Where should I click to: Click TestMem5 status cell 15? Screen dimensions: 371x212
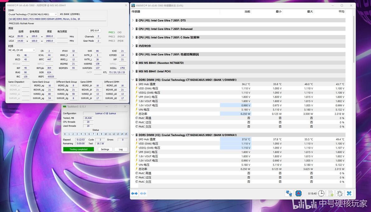tap(126, 134)
